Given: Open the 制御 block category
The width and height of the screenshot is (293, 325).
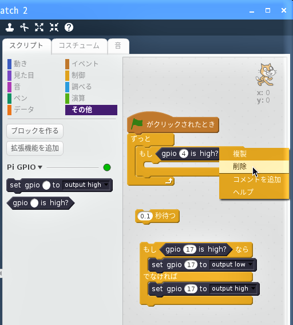Looking at the screenshot, I should [x=76, y=75].
